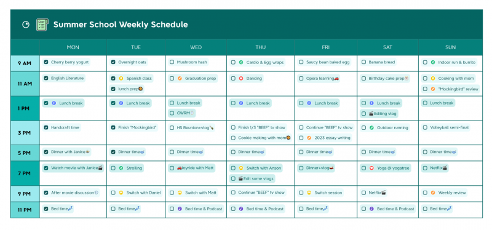This screenshot has width=492, height=230.
Task: Click the clock icon in header
Action: [26, 25]
